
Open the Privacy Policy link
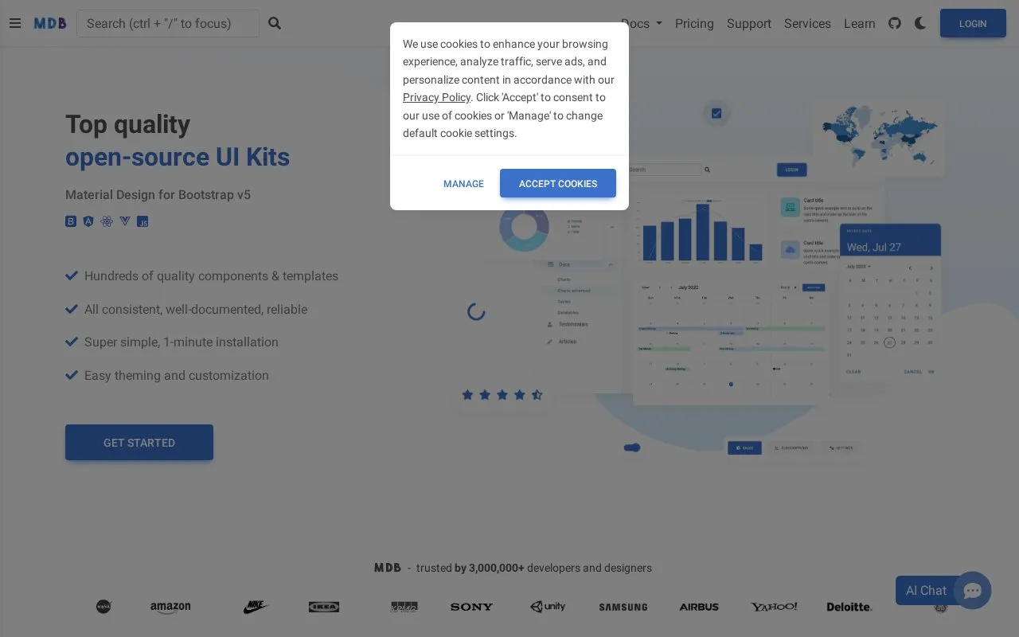coord(436,97)
